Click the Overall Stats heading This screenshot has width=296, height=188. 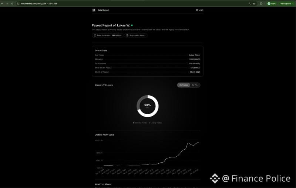point(101,51)
